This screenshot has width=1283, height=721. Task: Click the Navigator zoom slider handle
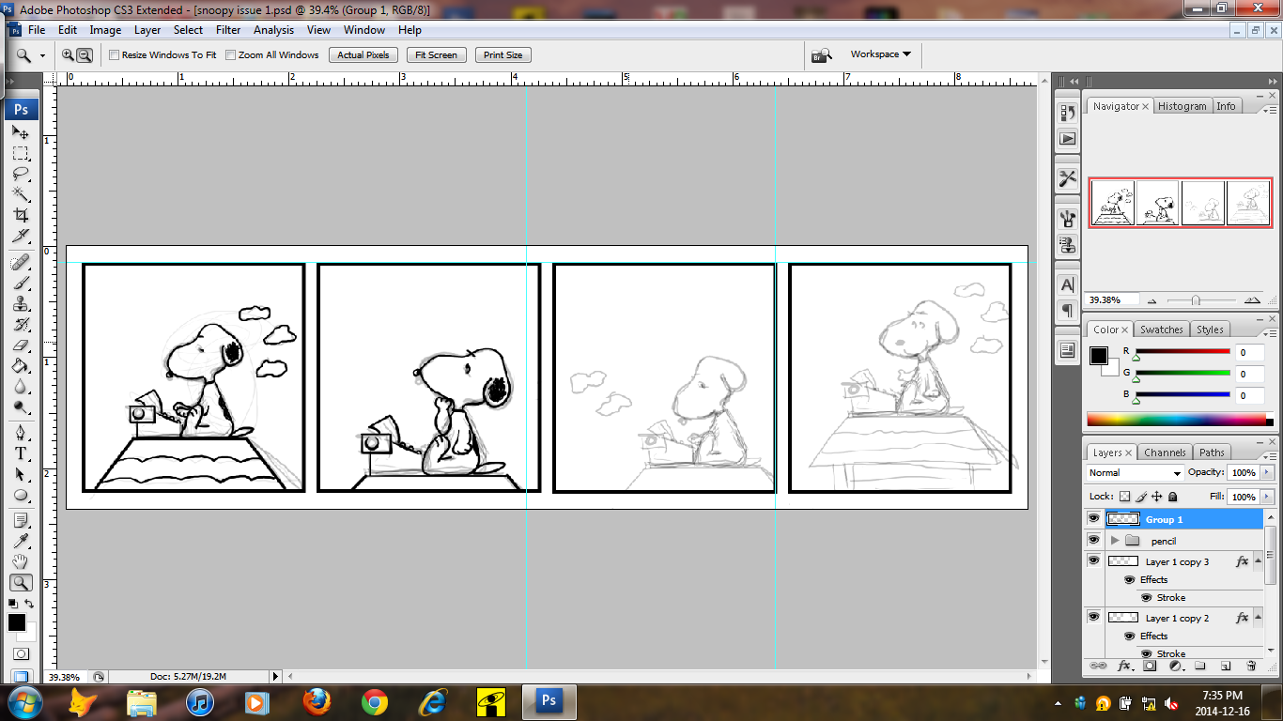point(1196,300)
